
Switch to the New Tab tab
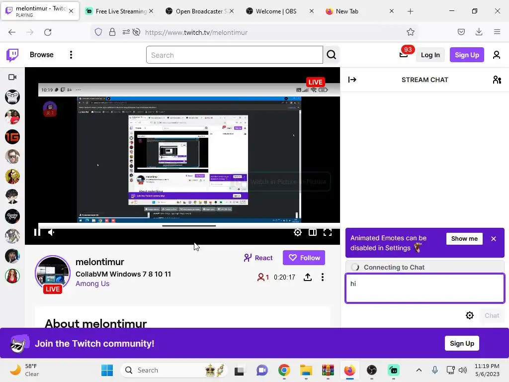[x=360, y=11]
